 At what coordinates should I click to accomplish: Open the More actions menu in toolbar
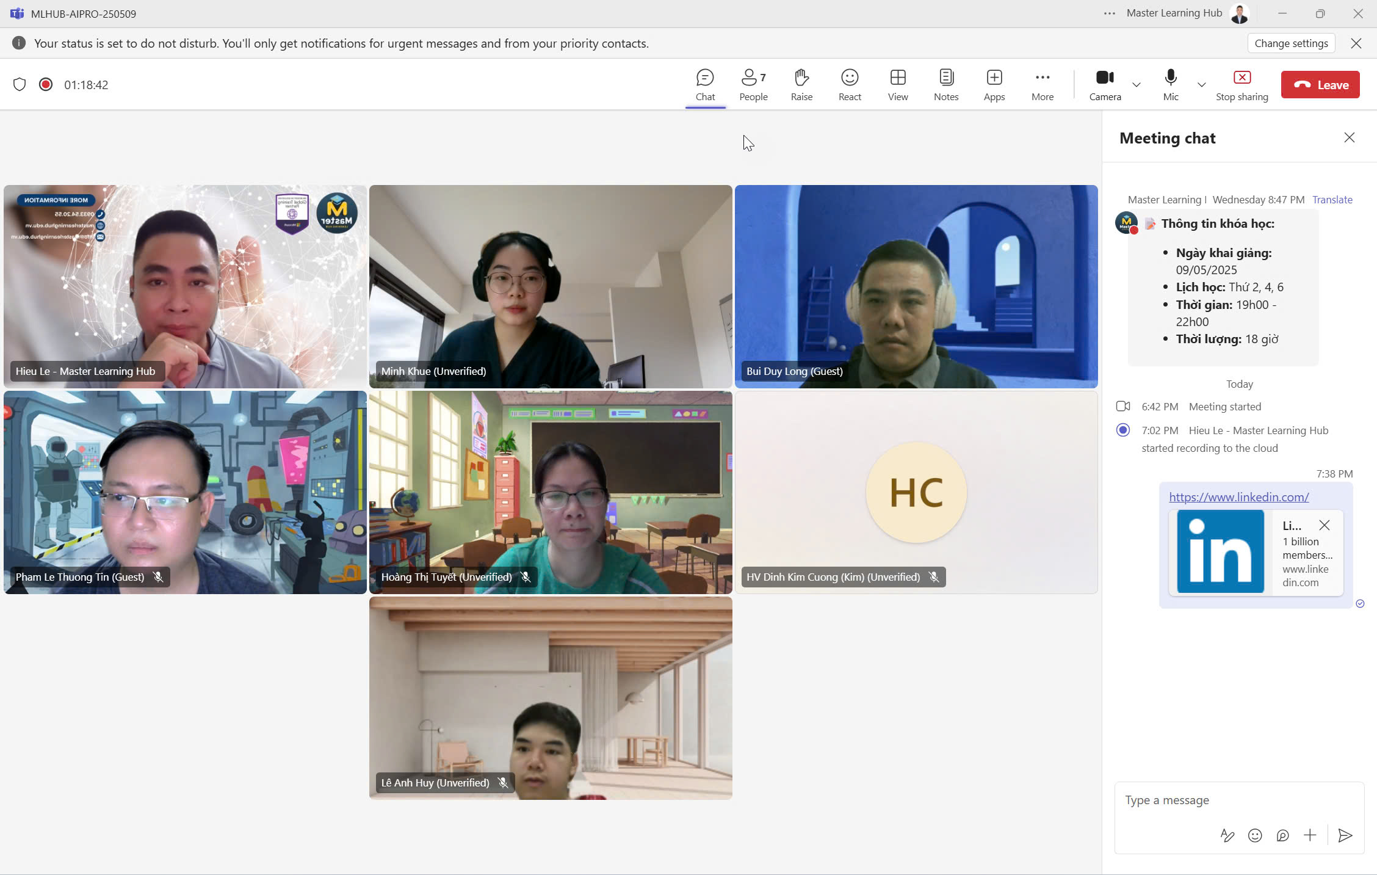coord(1043,85)
